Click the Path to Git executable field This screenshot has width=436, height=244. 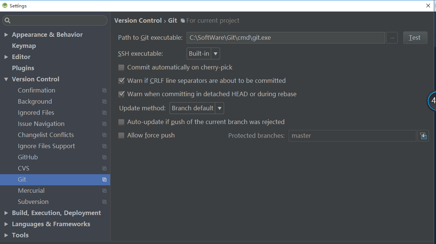coord(285,38)
